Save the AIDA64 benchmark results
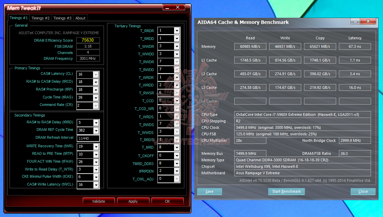 point(209,192)
